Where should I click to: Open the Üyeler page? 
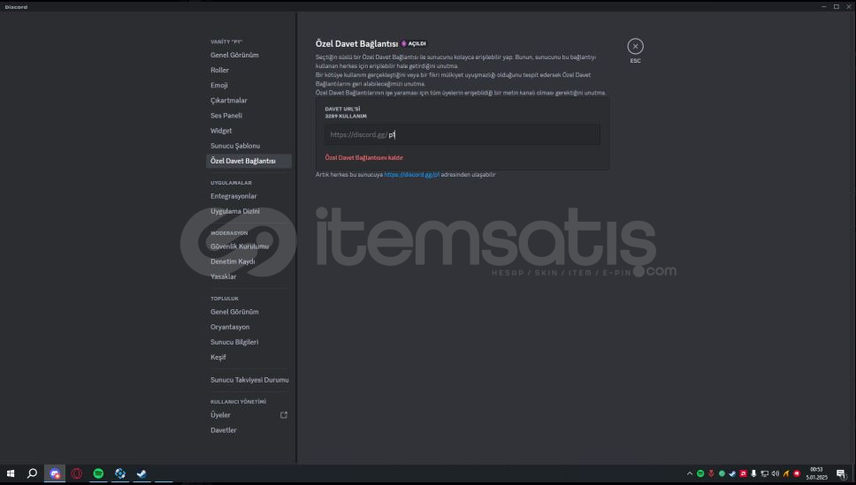point(220,415)
